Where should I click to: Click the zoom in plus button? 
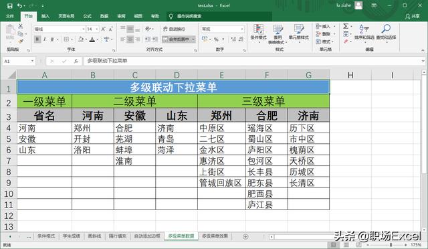tap(406, 245)
